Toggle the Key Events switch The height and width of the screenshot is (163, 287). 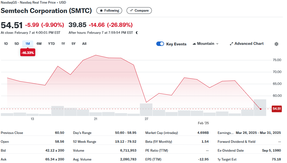pyautogui.click(x=160, y=44)
